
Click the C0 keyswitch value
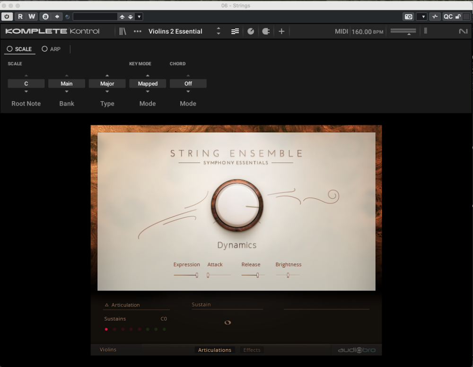pyautogui.click(x=164, y=319)
